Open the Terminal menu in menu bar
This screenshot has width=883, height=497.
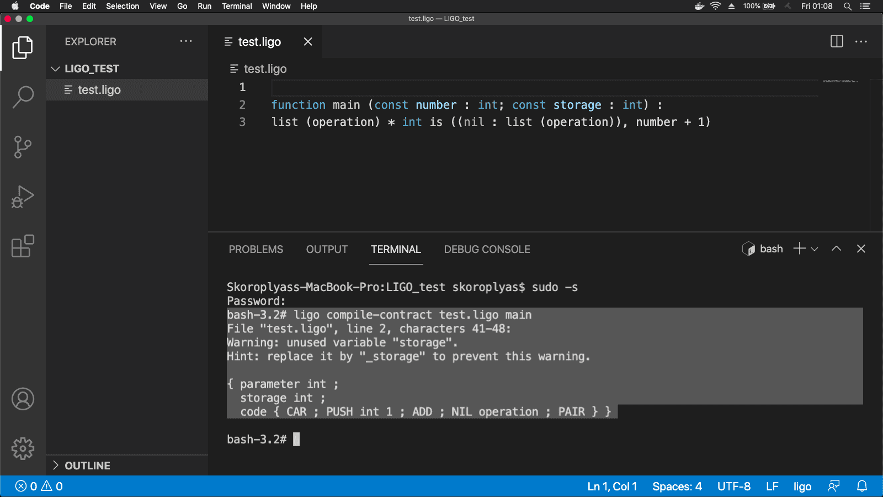(237, 6)
